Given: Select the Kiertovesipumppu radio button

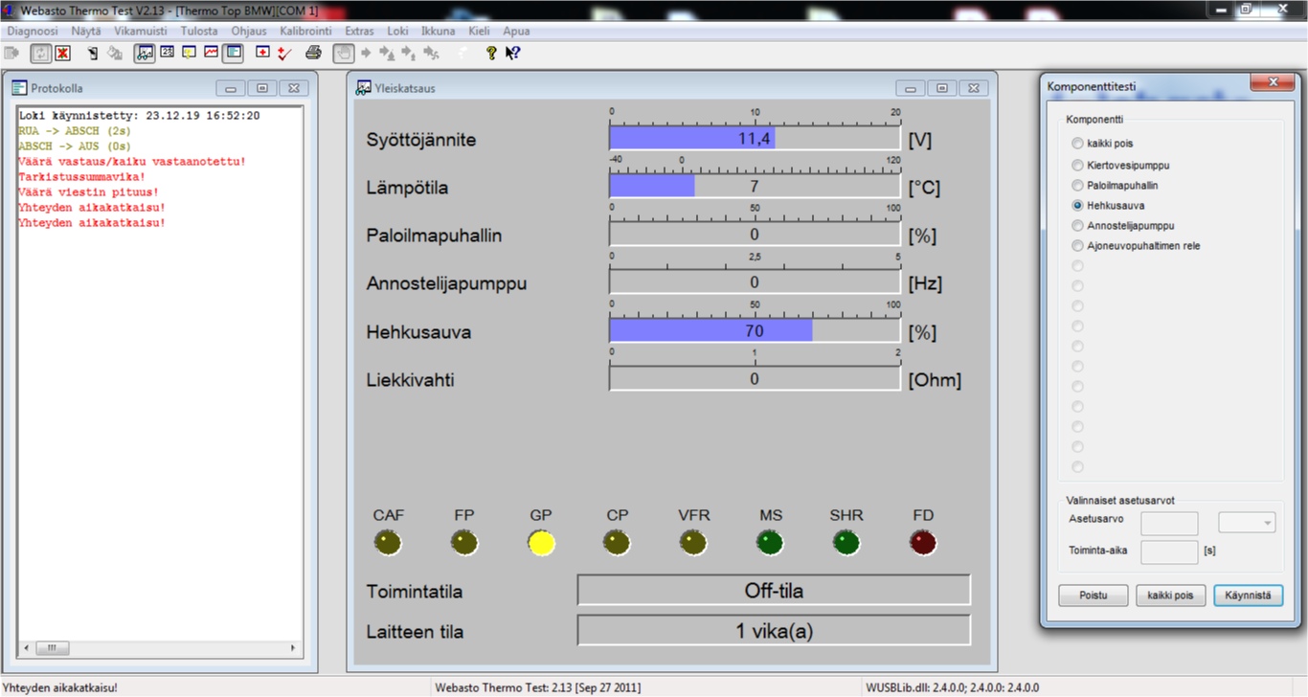Looking at the screenshot, I should click(1078, 165).
